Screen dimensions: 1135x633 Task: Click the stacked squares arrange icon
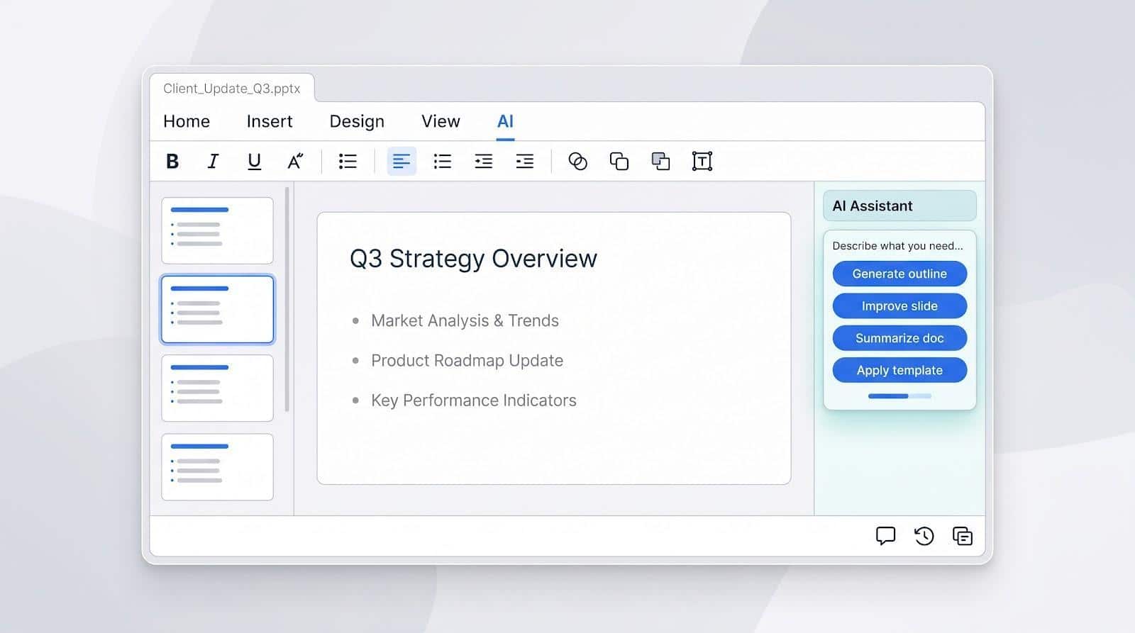[660, 162]
